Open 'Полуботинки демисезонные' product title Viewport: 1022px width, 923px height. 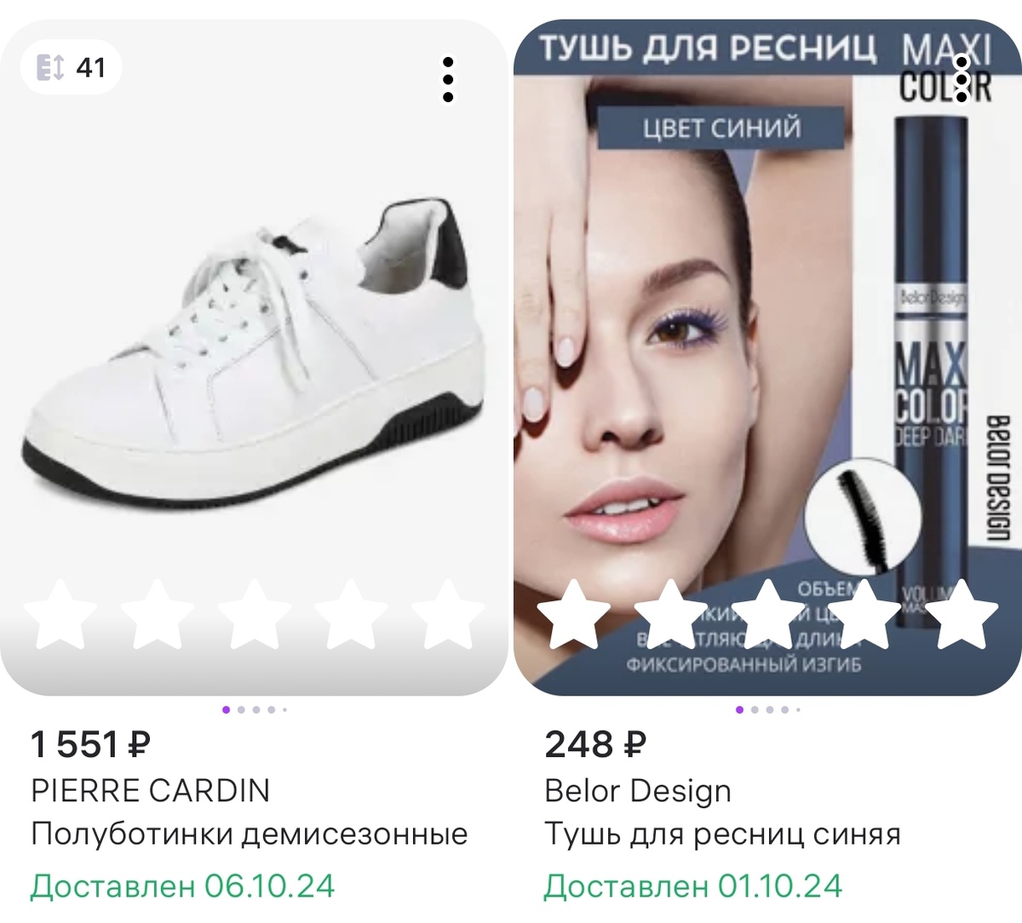(250, 834)
